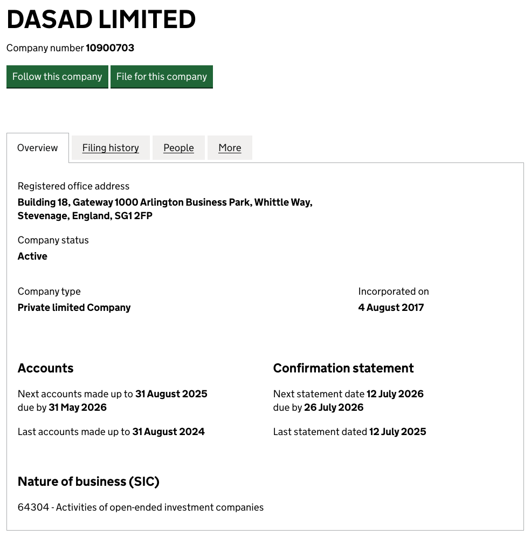
Task: Click the last accounts date 31 August 2024
Action: 169,432
